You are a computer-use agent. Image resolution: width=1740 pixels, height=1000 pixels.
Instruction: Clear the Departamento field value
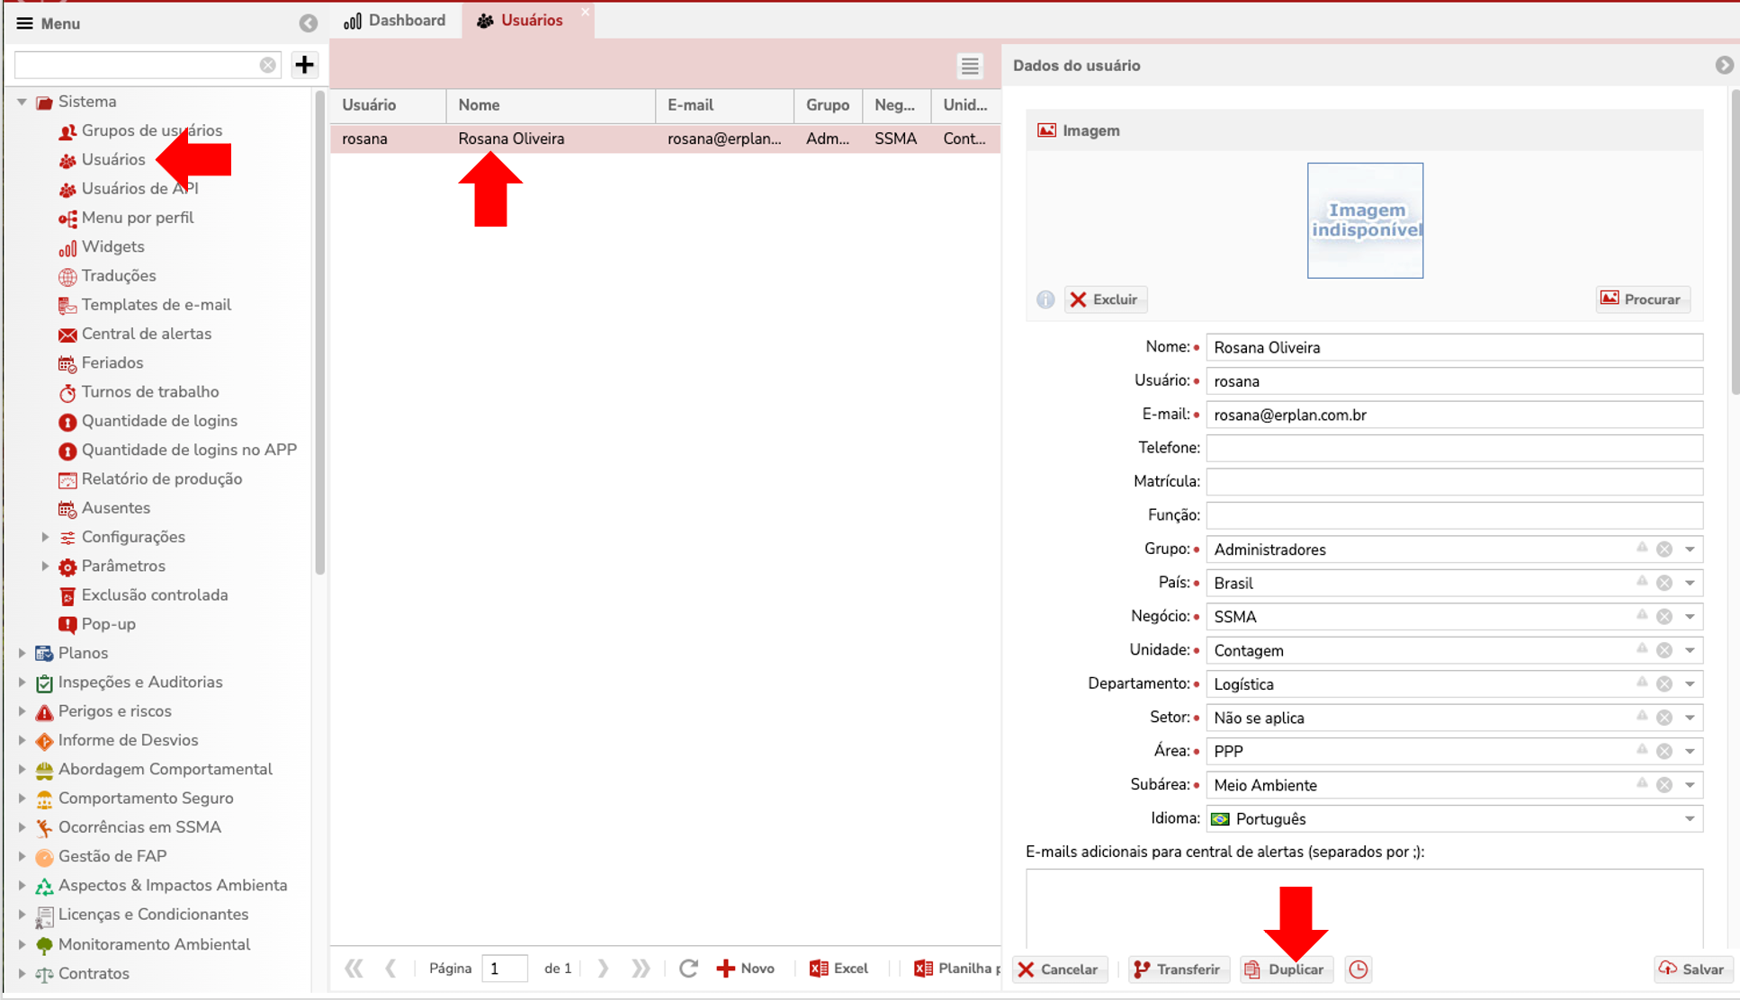coord(1664,684)
